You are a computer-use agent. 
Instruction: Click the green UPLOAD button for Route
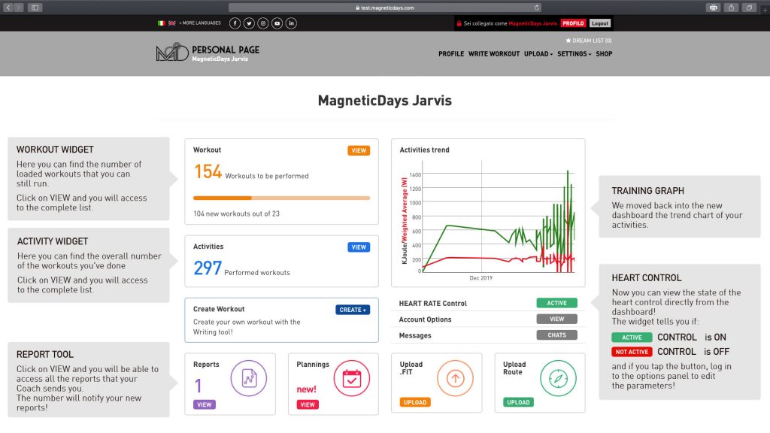click(x=518, y=402)
